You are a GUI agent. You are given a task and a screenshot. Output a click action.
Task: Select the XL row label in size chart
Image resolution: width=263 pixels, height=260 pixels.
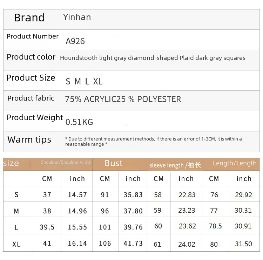click(16, 244)
